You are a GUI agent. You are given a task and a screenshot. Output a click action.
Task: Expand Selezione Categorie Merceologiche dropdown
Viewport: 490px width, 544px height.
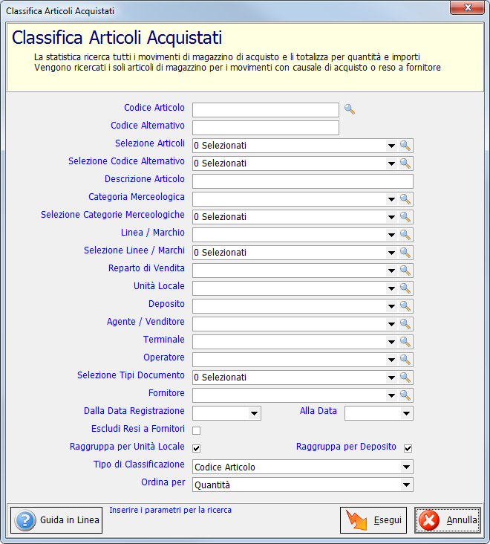click(391, 217)
